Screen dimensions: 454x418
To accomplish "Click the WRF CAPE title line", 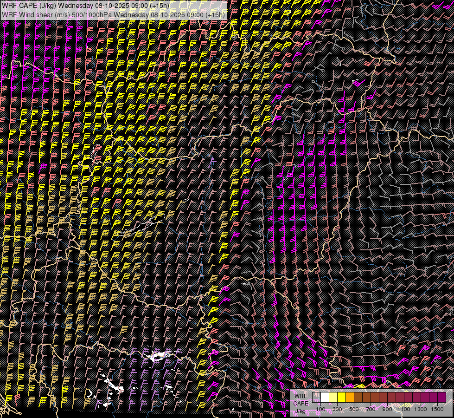I will click(85, 6).
